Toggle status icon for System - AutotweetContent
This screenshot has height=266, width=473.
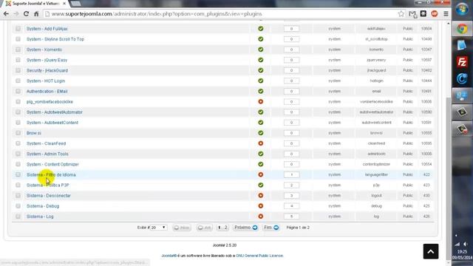coord(261,123)
